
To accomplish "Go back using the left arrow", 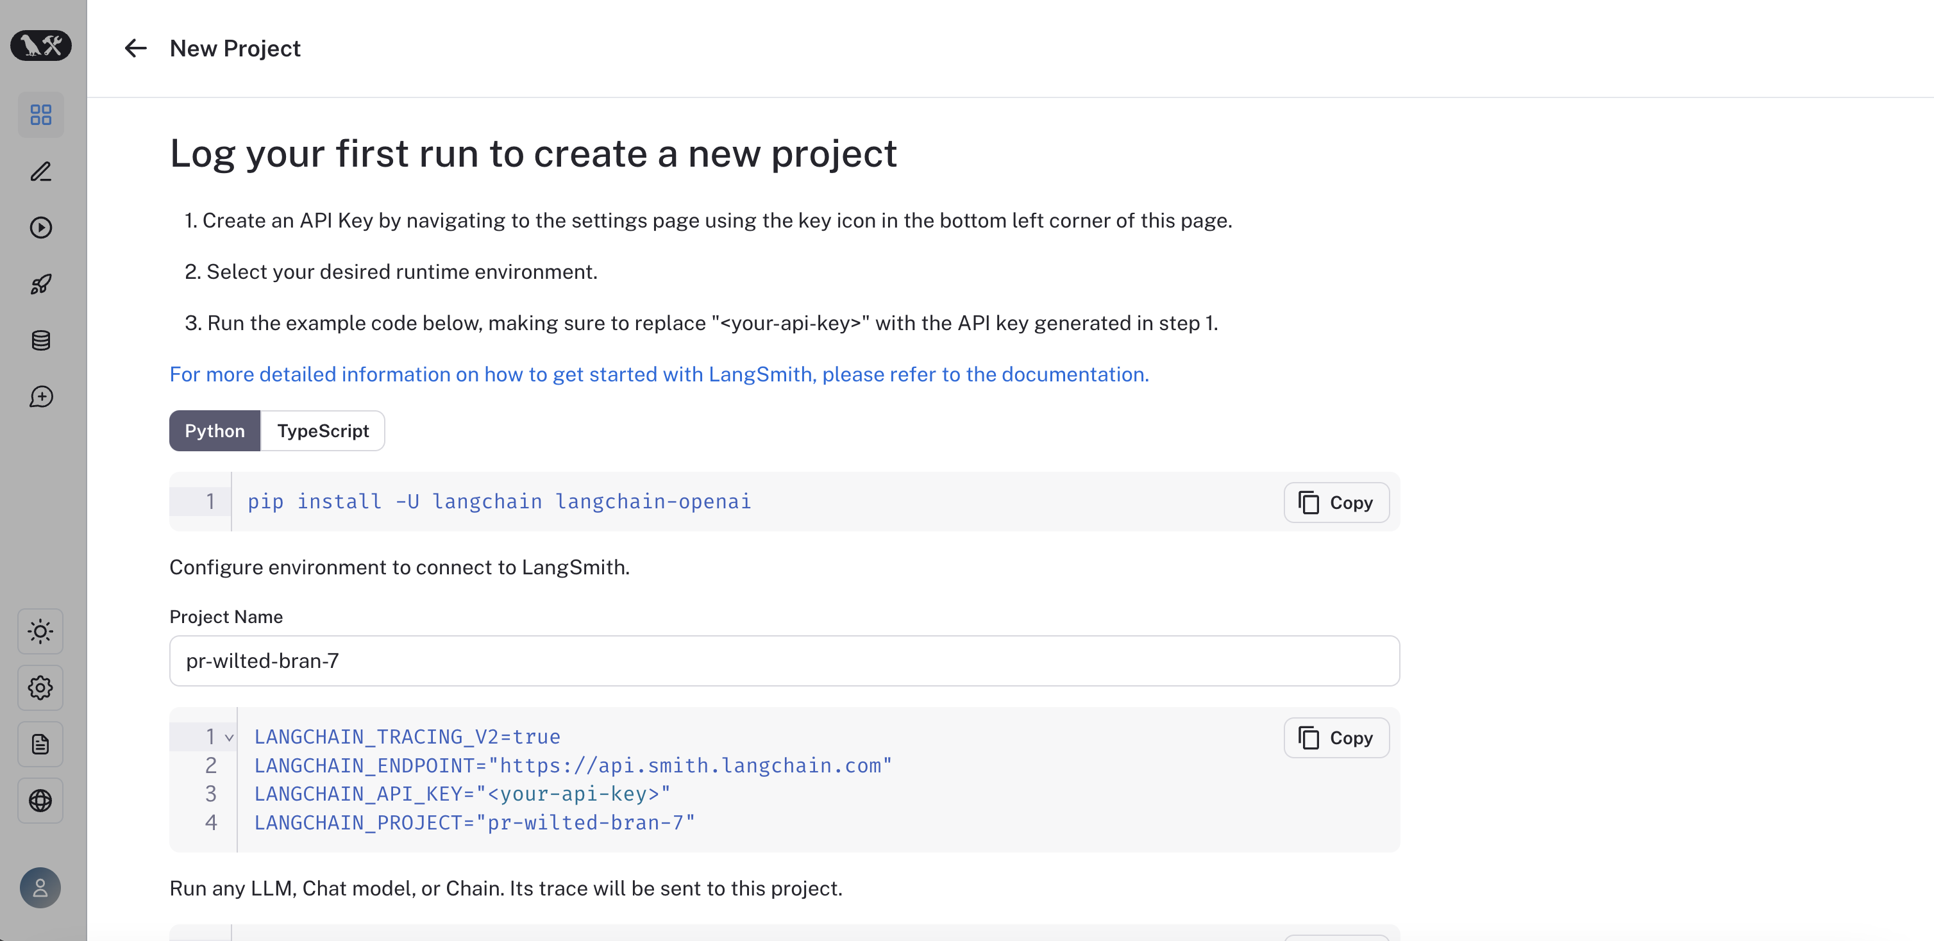I will tap(136, 49).
